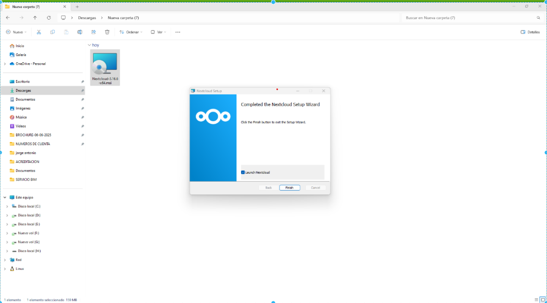Viewport: 547px width, 303px height.
Task: Click the share icon in toolbar
Action: pos(93,32)
